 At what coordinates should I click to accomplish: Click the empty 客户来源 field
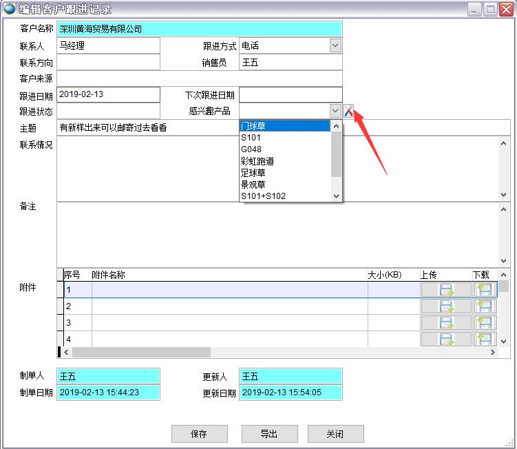(x=200, y=79)
